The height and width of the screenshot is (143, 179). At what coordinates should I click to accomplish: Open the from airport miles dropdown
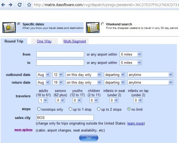[131, 54]
